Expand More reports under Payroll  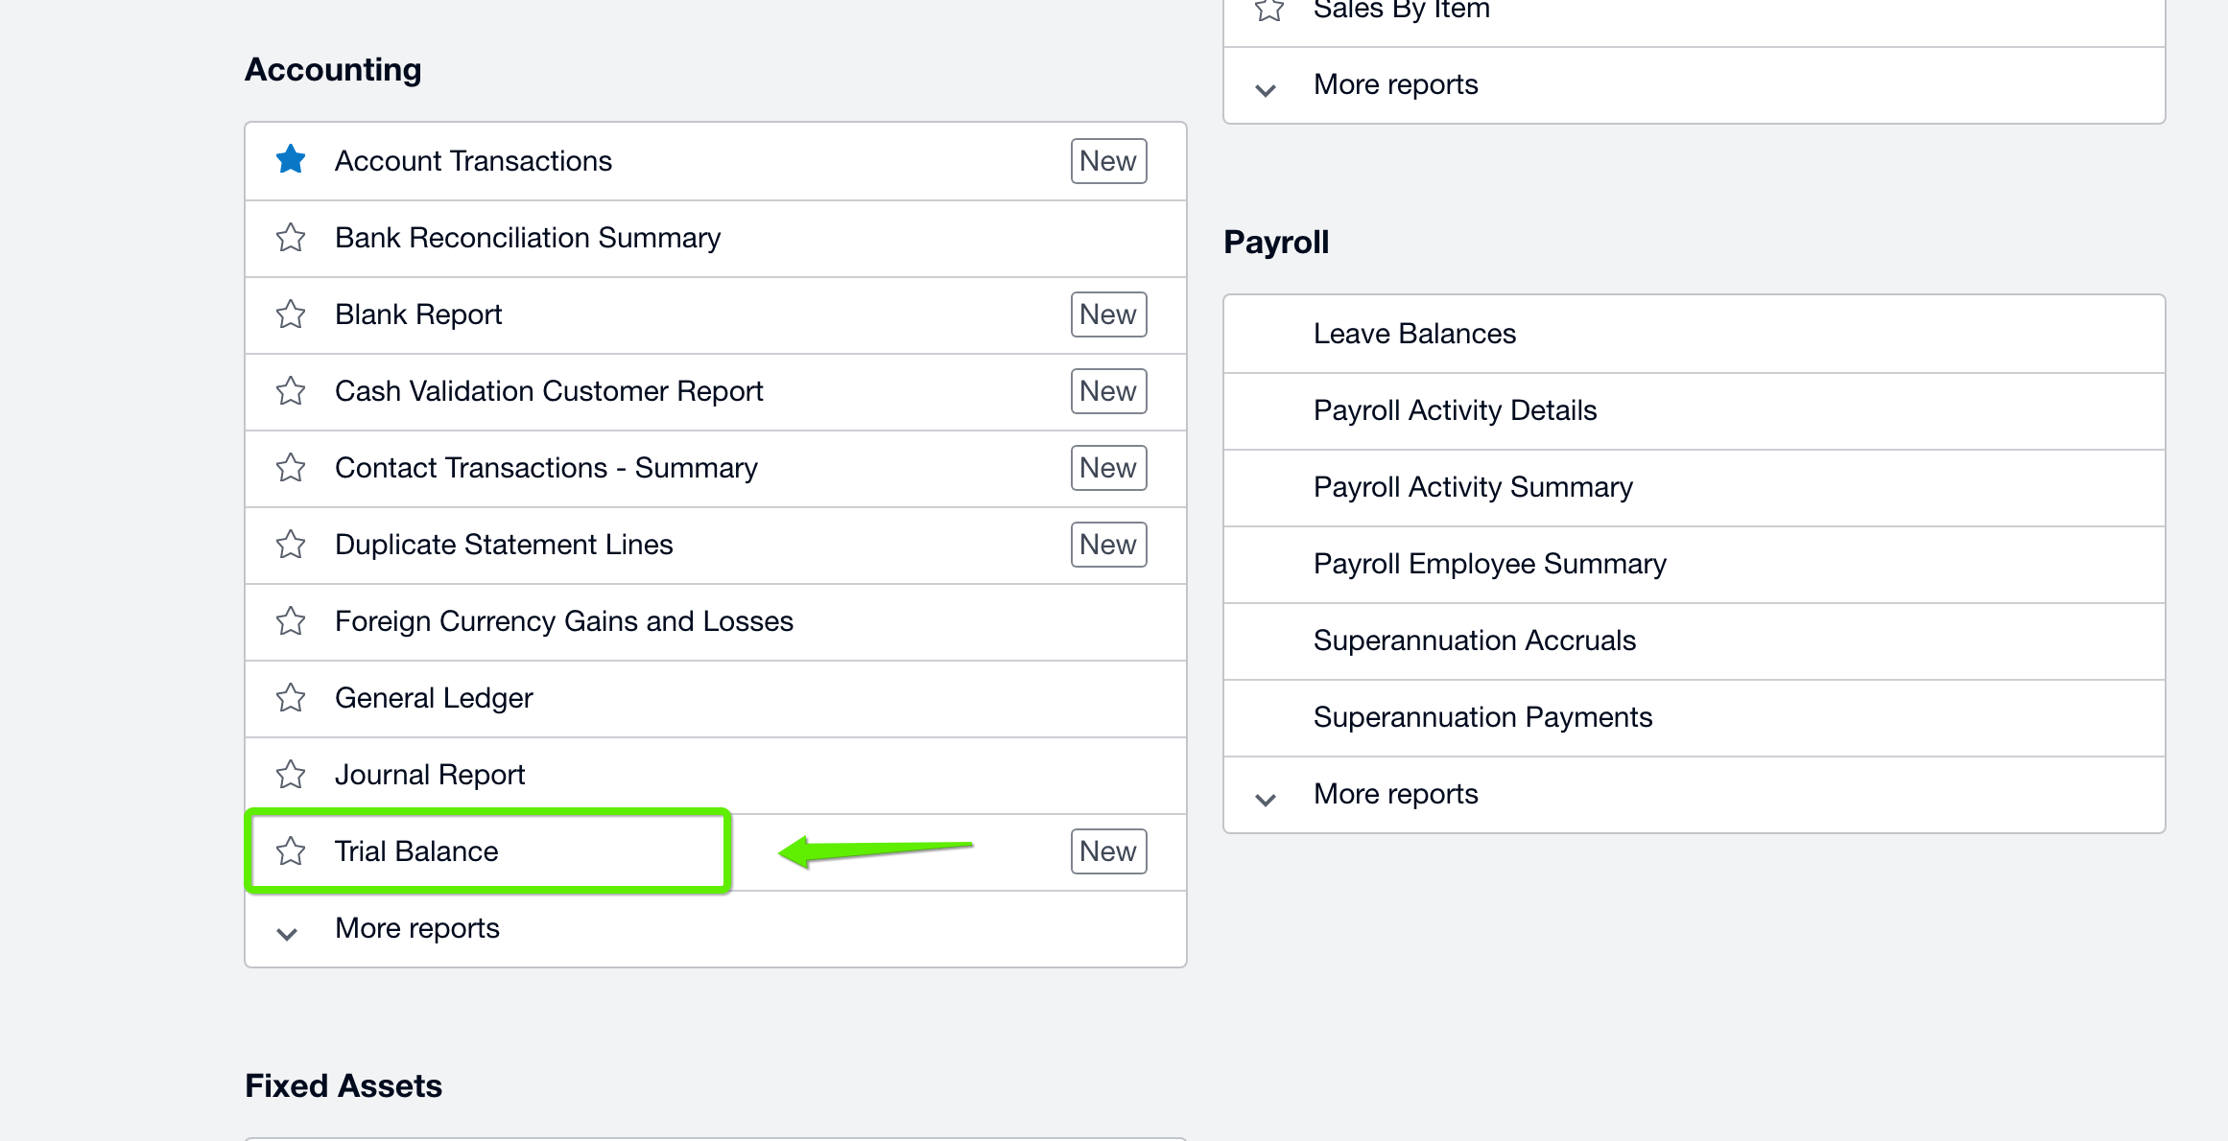(1395, 793)
